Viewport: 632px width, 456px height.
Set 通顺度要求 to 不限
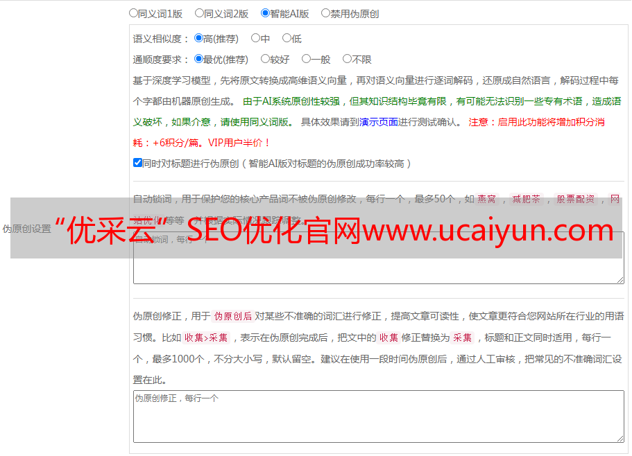tap(347, 60)
